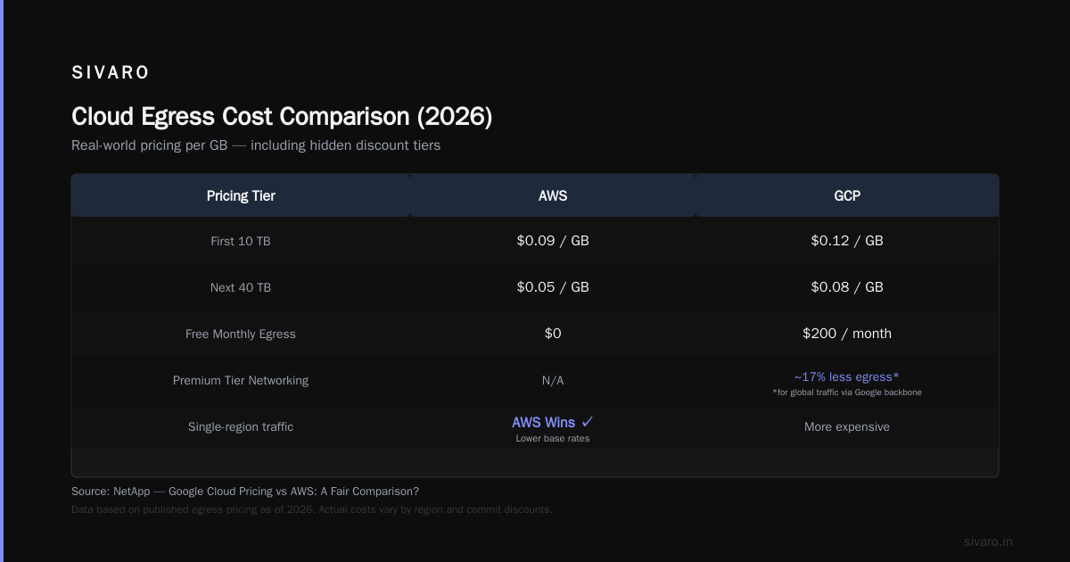Open the sivaro.in link

pos(989,541)
